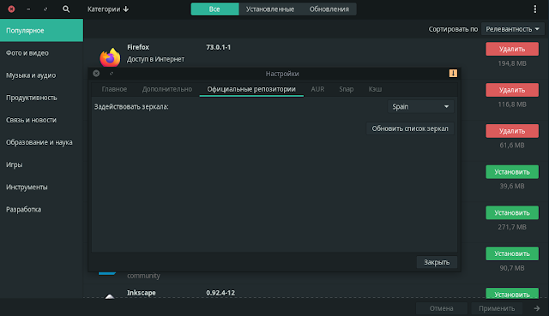549x316 pixels.
Task: Click the Отмена button
Action: pyautogui.click(x=442, y=308)
